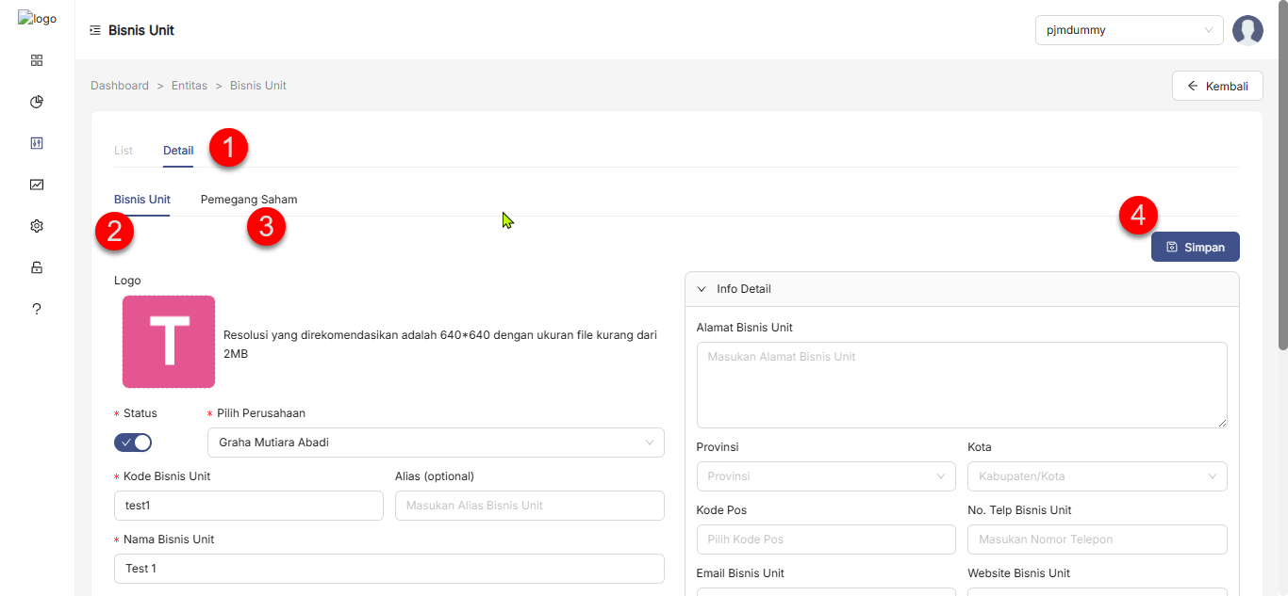Click the pie chart icon in sidebar
This screenshot has height=596, width=1288.
(37, 102)
